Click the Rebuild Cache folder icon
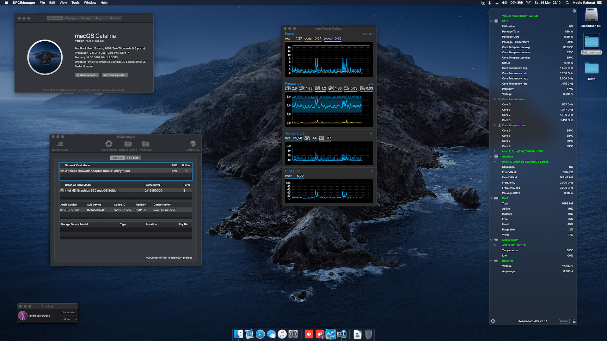Viewport: 607px width, 341px height. [x=128, y=144]
